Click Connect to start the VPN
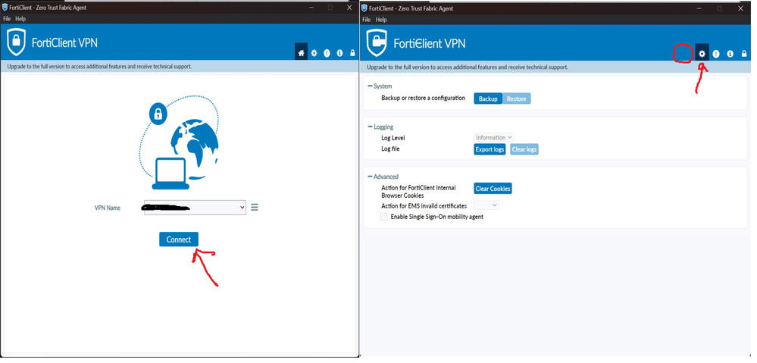 (179, 239)
